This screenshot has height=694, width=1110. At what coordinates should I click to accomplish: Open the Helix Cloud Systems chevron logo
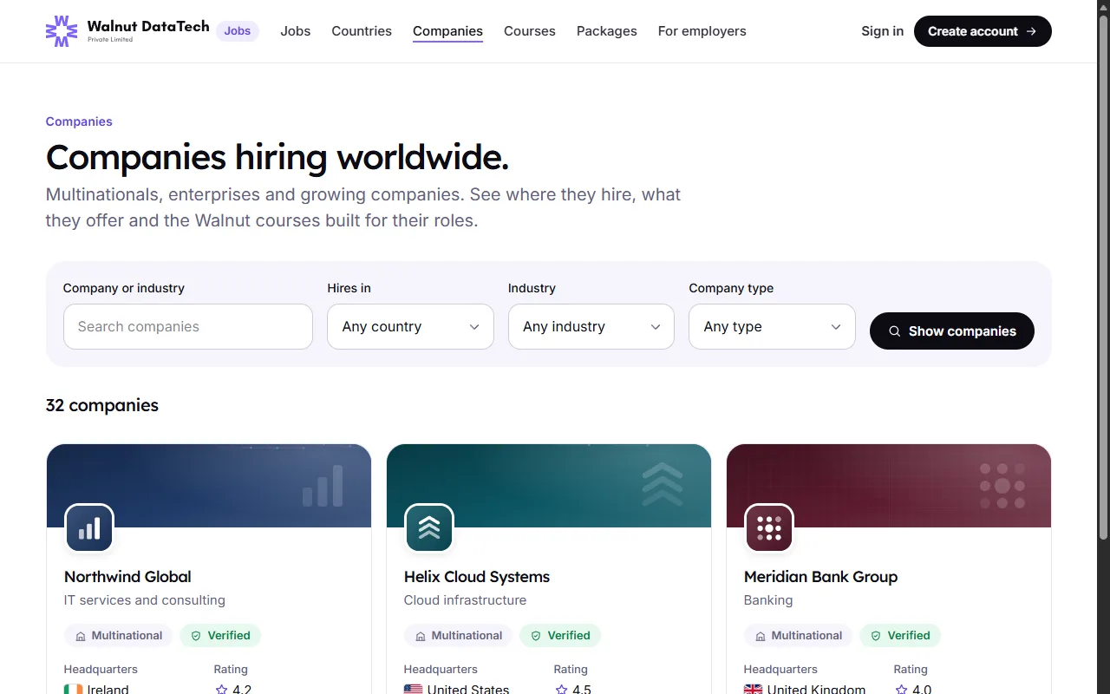click(x=429, y=528)
